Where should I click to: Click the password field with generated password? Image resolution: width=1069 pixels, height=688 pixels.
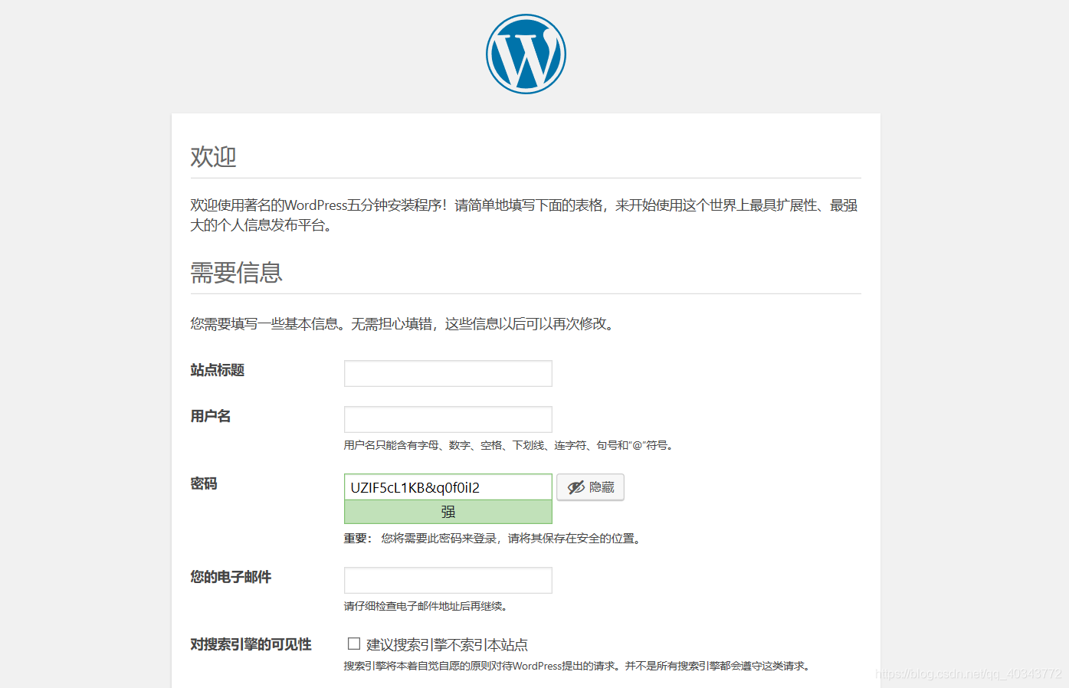448,487
